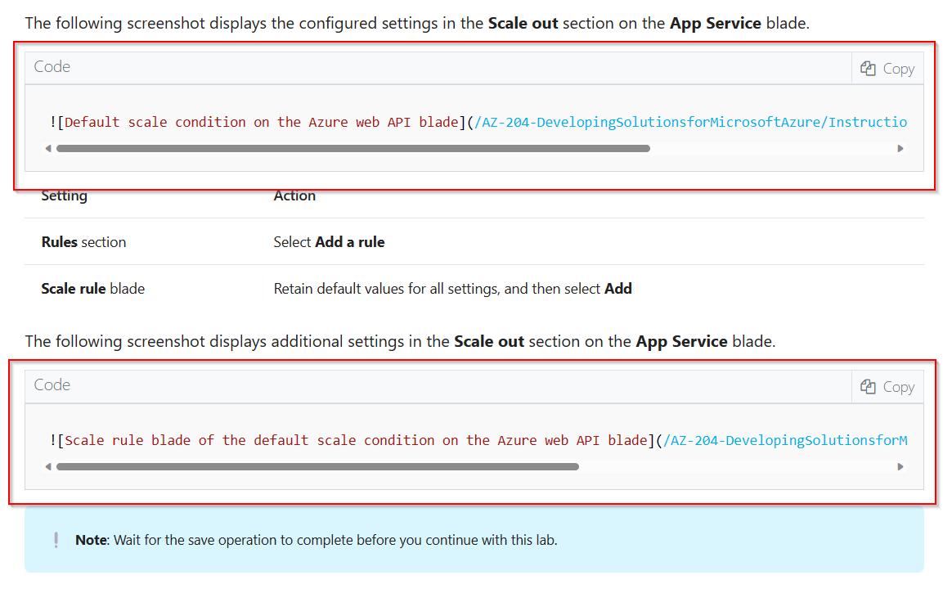Screen dimensions: 952x589
Task: Click the right scroll arrow under the first code snippet
Action: click(x=900, y=148)
